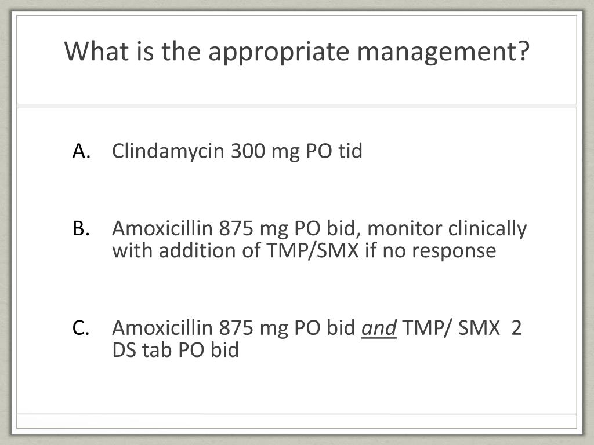Click 'TMP/ SMX 2' in option C

(462, 328)
